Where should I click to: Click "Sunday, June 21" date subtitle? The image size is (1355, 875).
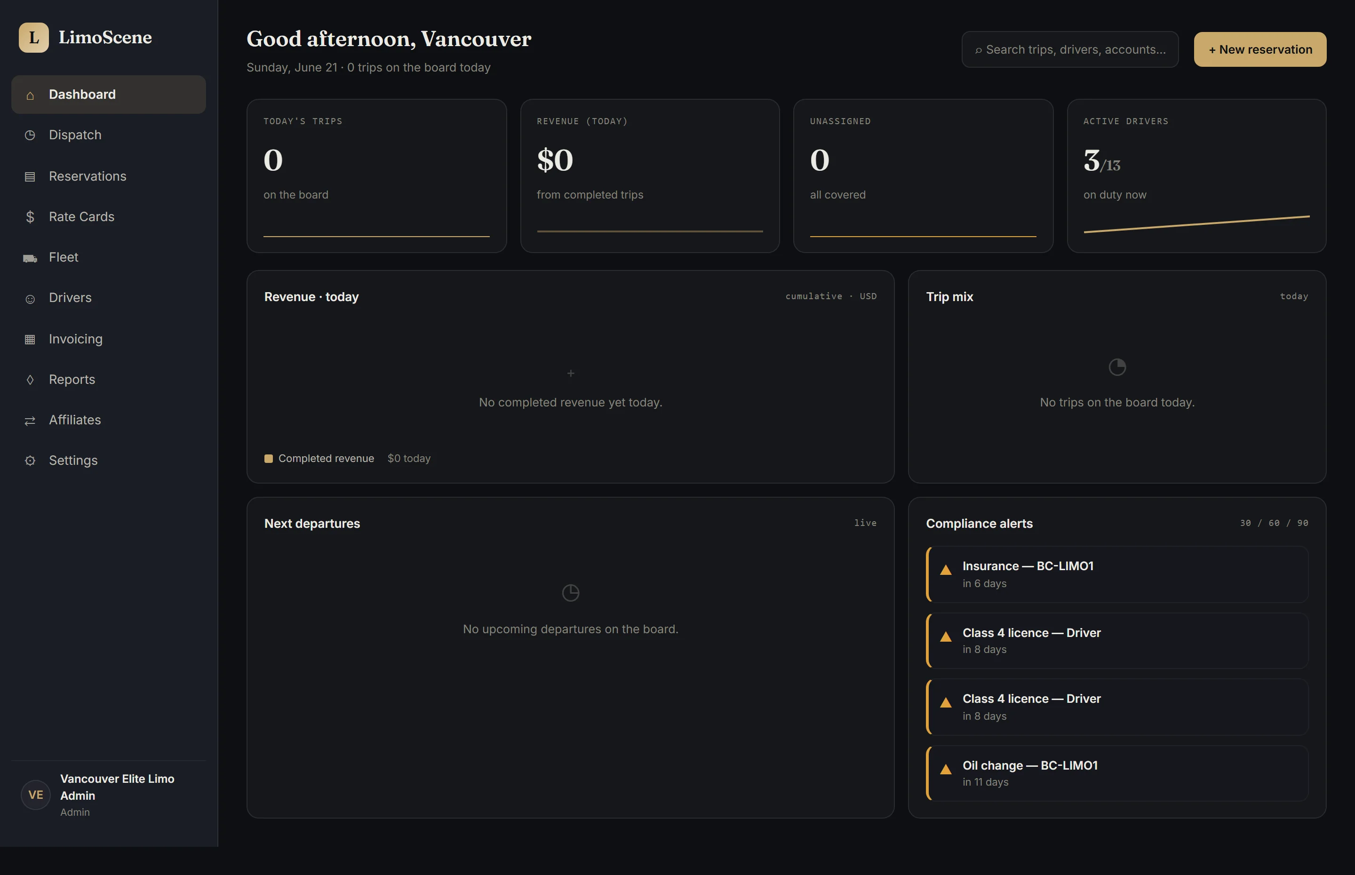[x=291, y=68]
